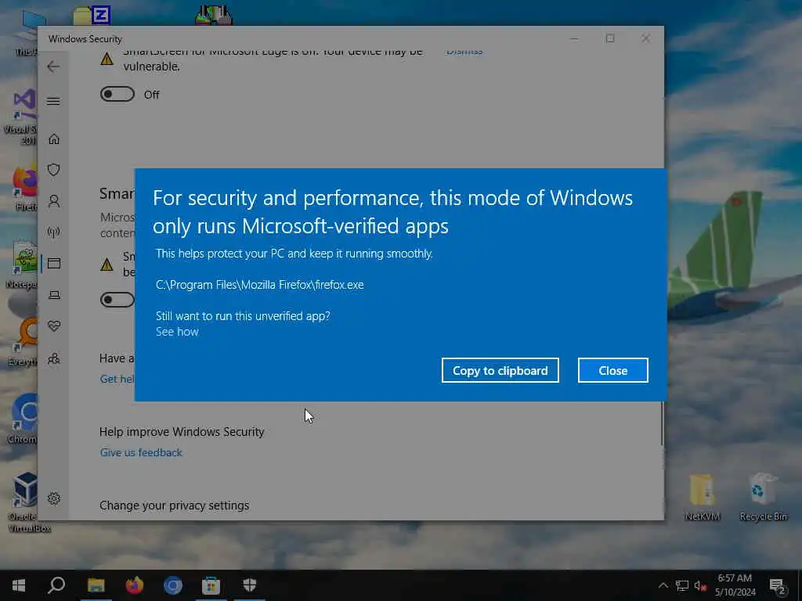Click the taskbar clock showing 6:57 AM
The width and height of the screenshot is (802, 601).
[x=735, y=585]
